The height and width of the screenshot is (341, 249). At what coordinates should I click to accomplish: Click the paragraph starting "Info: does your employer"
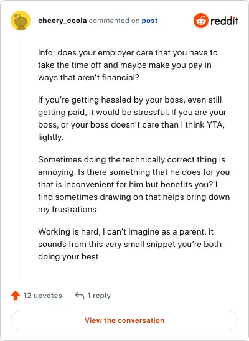[128, 65]
